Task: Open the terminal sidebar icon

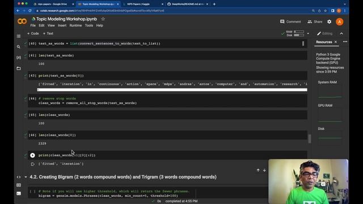Action: [x=19, y=193]
